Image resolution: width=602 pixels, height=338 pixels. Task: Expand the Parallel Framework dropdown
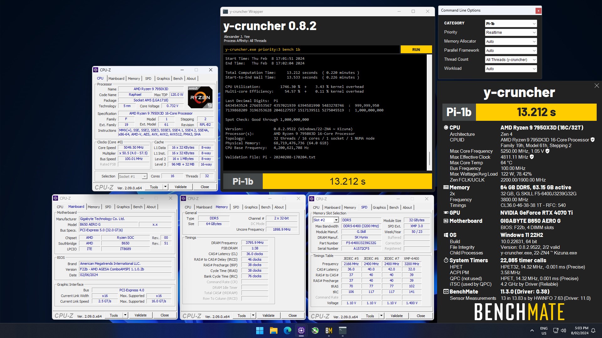click(x=511, y=51)
